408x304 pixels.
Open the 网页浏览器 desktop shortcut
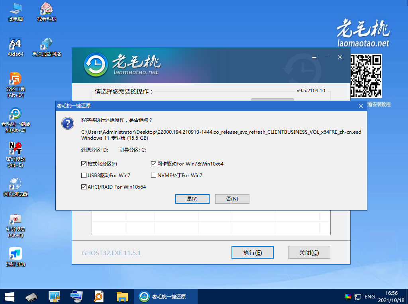tap(16, 187)
